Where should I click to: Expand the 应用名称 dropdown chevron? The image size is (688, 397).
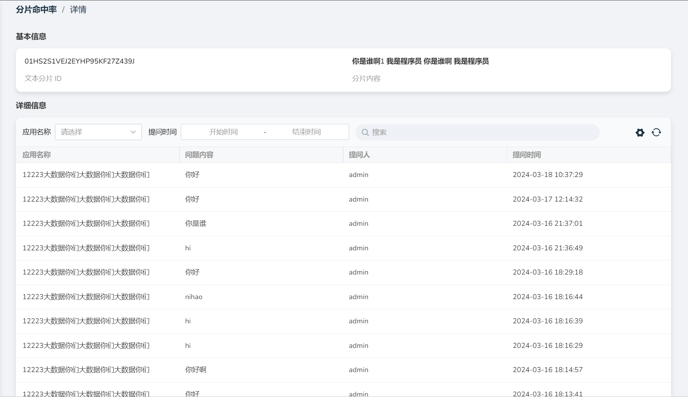click(133, 132)
